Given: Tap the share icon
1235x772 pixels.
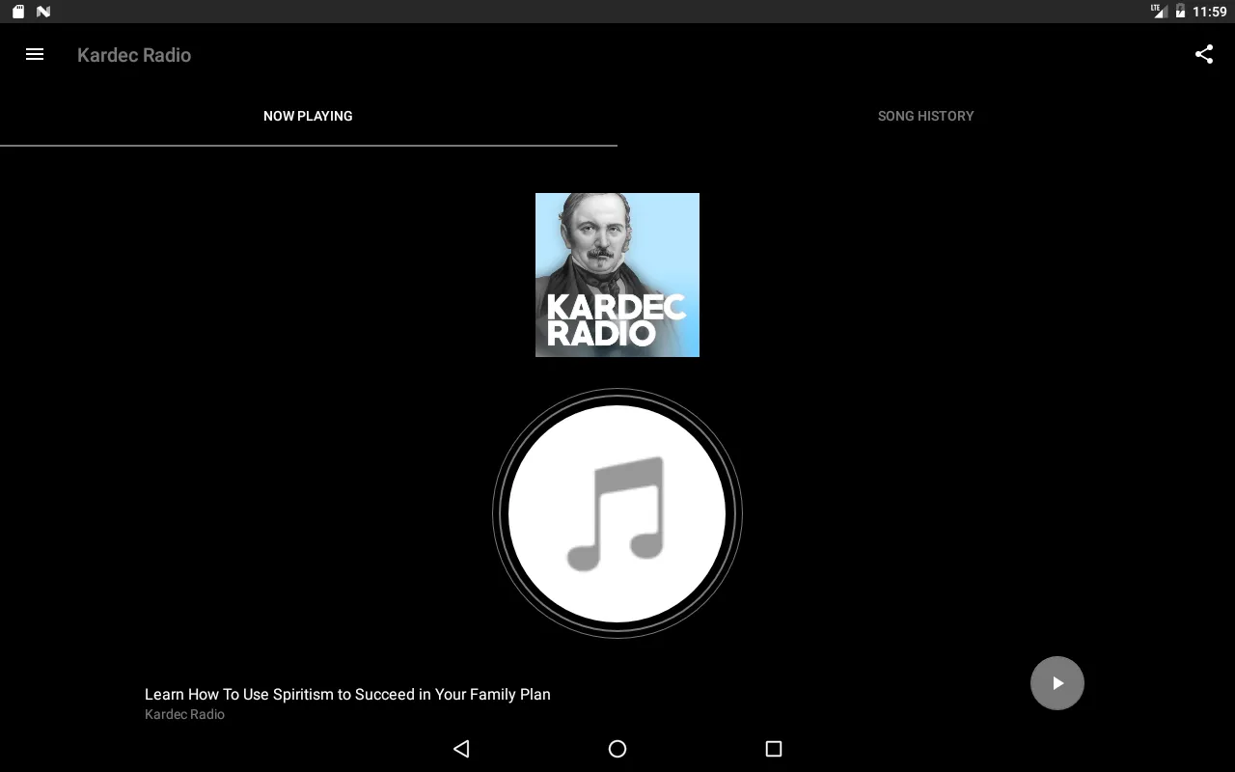Looking at the screenshot, I should click(x=1204, y=55).
